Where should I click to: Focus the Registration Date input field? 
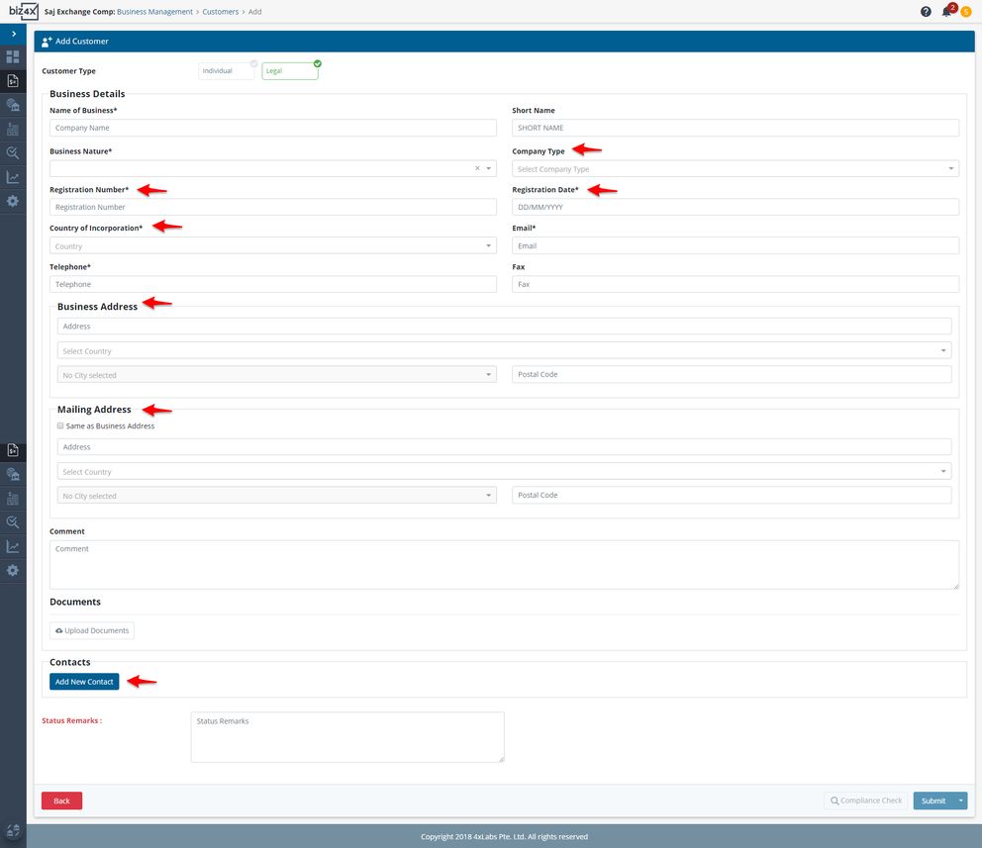(x=735, y=207)
